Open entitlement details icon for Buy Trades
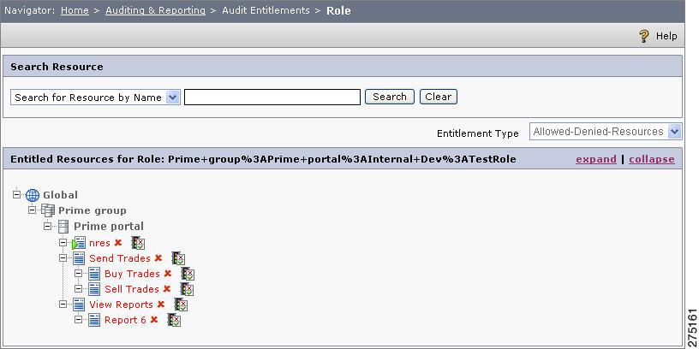 click(188, 274)
